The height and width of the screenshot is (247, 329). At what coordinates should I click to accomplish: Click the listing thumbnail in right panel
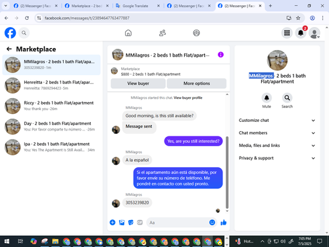tap(277, 60)
